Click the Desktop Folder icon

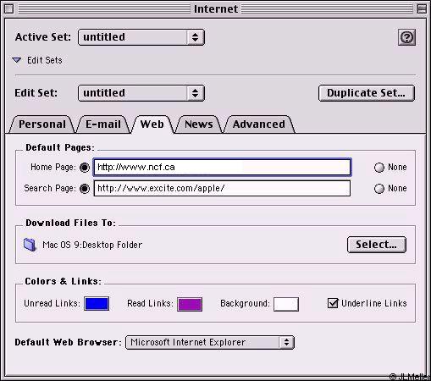[x=30, y=245]
